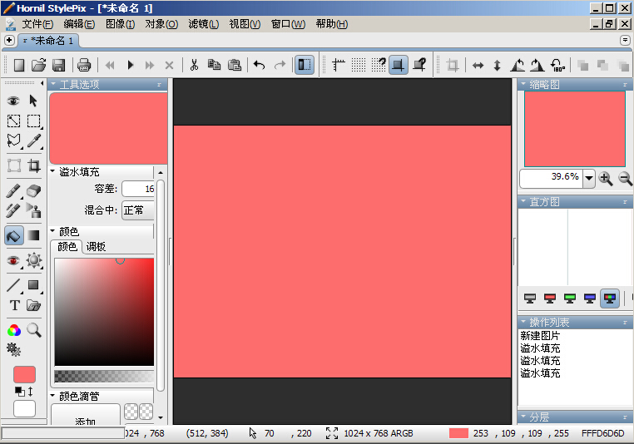Collapse the 直方图 panel
This screenshot has width=634, height=444.
(x=523, y=201)
